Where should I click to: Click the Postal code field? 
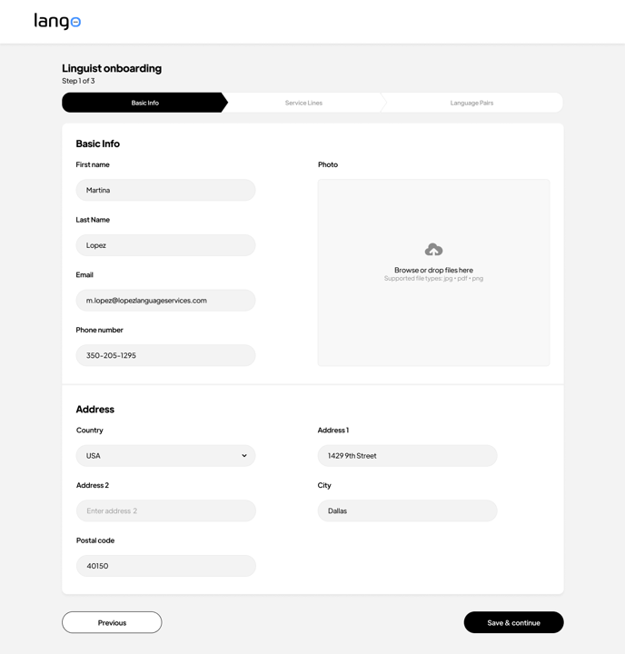click(x=165, y=566)
